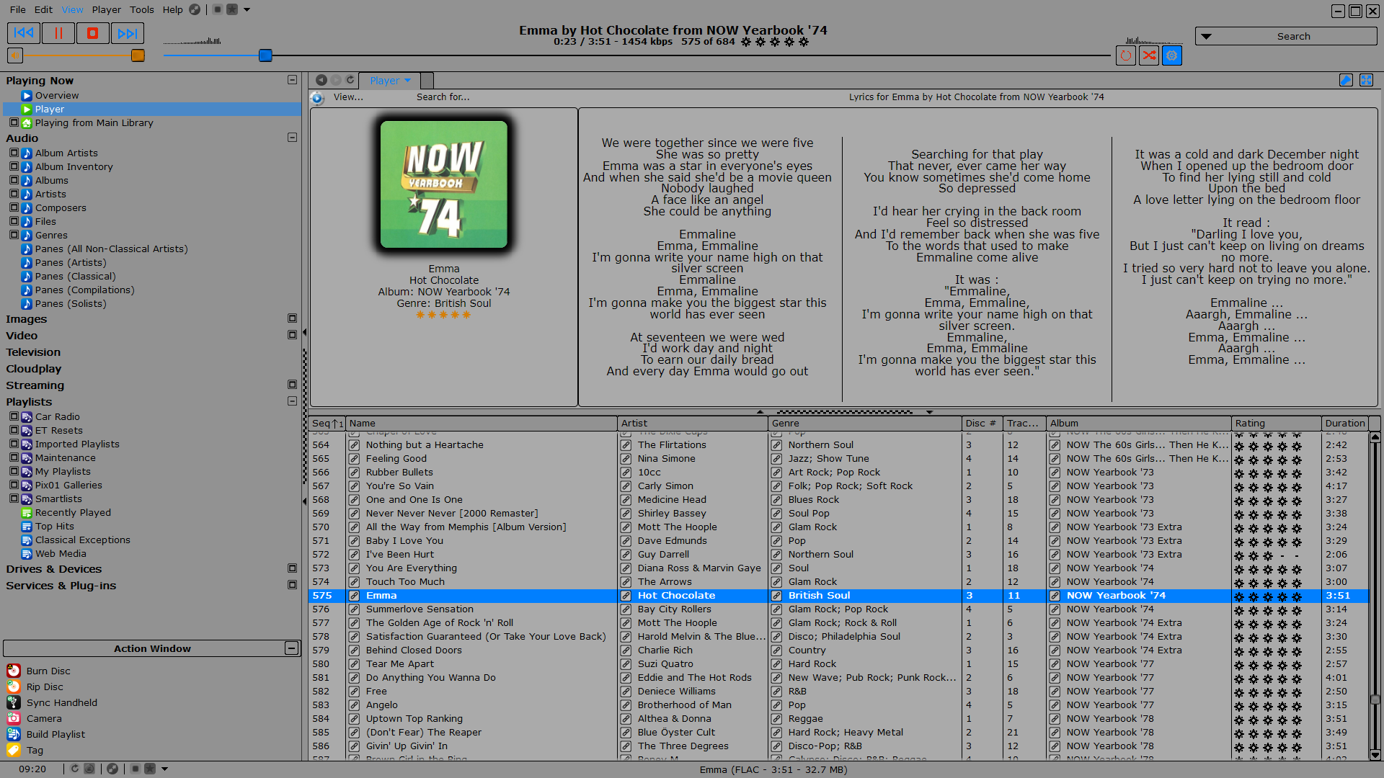Click the scroll down arrow of track list
The image size is (1384, 778).
tap(1375, 755)
